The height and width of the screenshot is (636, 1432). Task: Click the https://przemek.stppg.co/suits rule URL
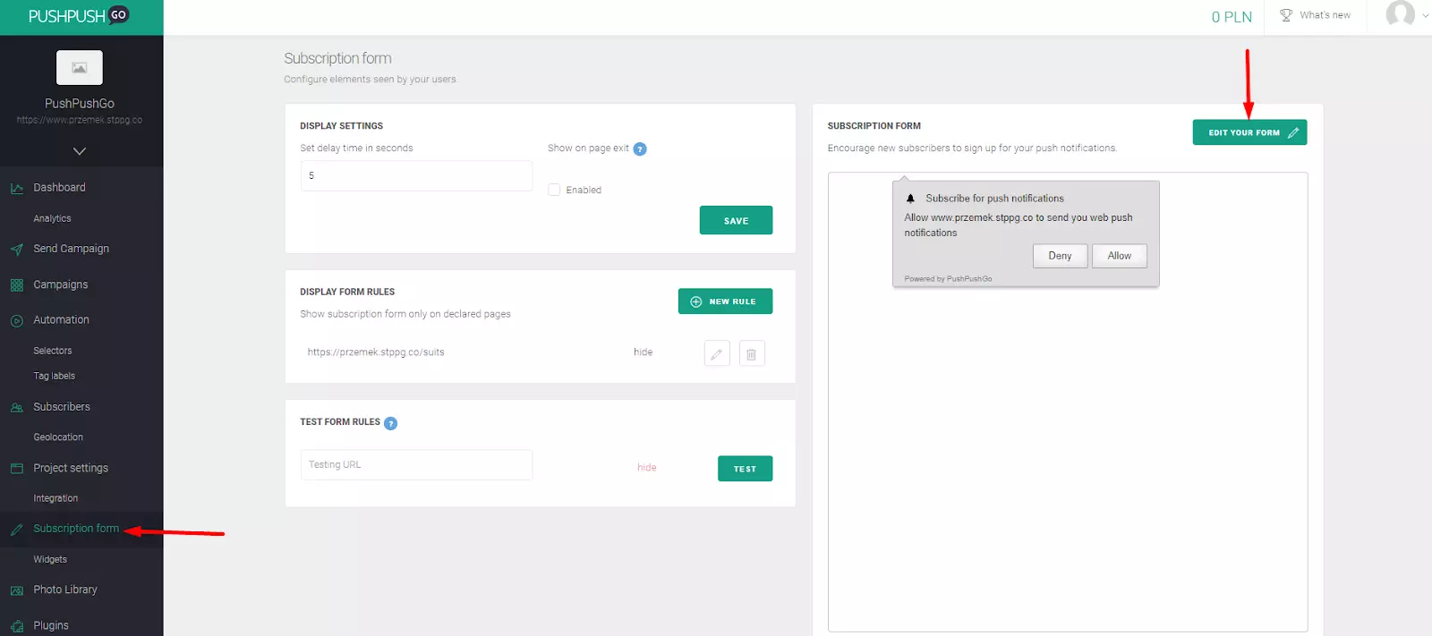click(376, 352)
